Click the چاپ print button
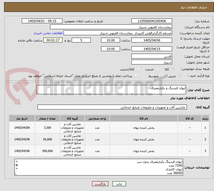The image size is (214, 191). click(119, 184)
